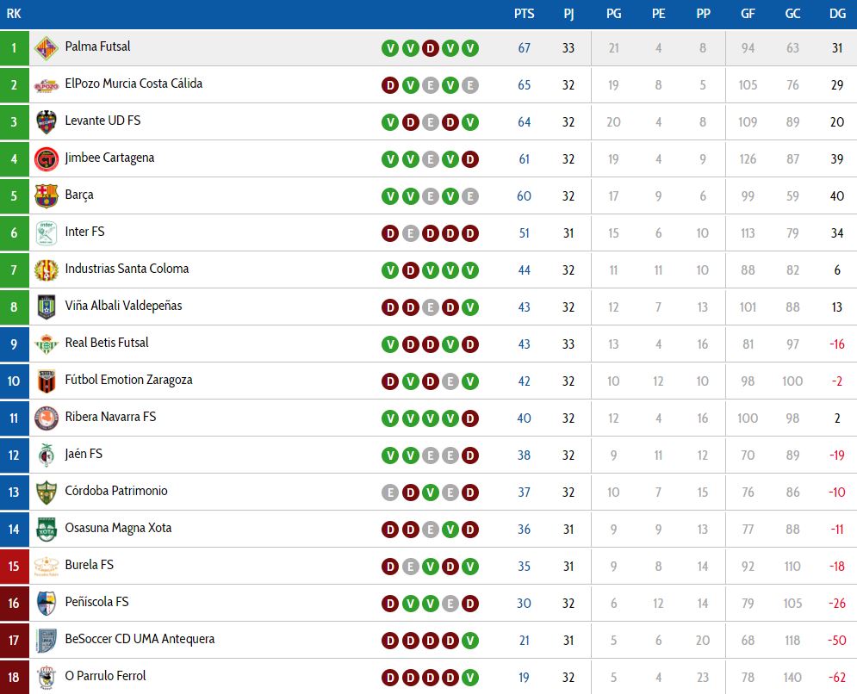
Task: Sort table by GC column header
Action: pyautogui.click(x=792, y=14)
